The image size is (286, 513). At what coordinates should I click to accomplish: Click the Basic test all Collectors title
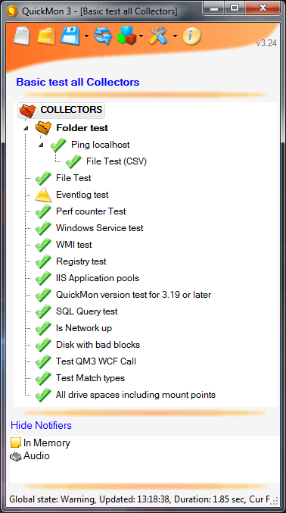(x=78, y=82)
